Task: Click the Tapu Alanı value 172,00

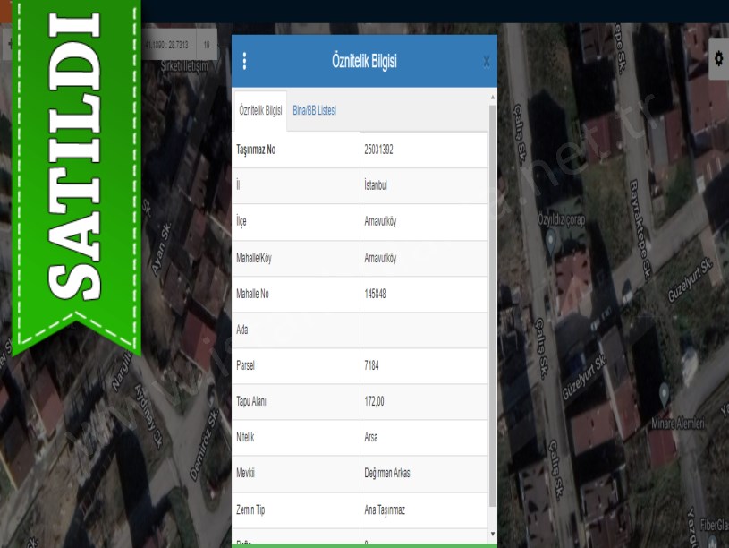Action: coord(374,402)
